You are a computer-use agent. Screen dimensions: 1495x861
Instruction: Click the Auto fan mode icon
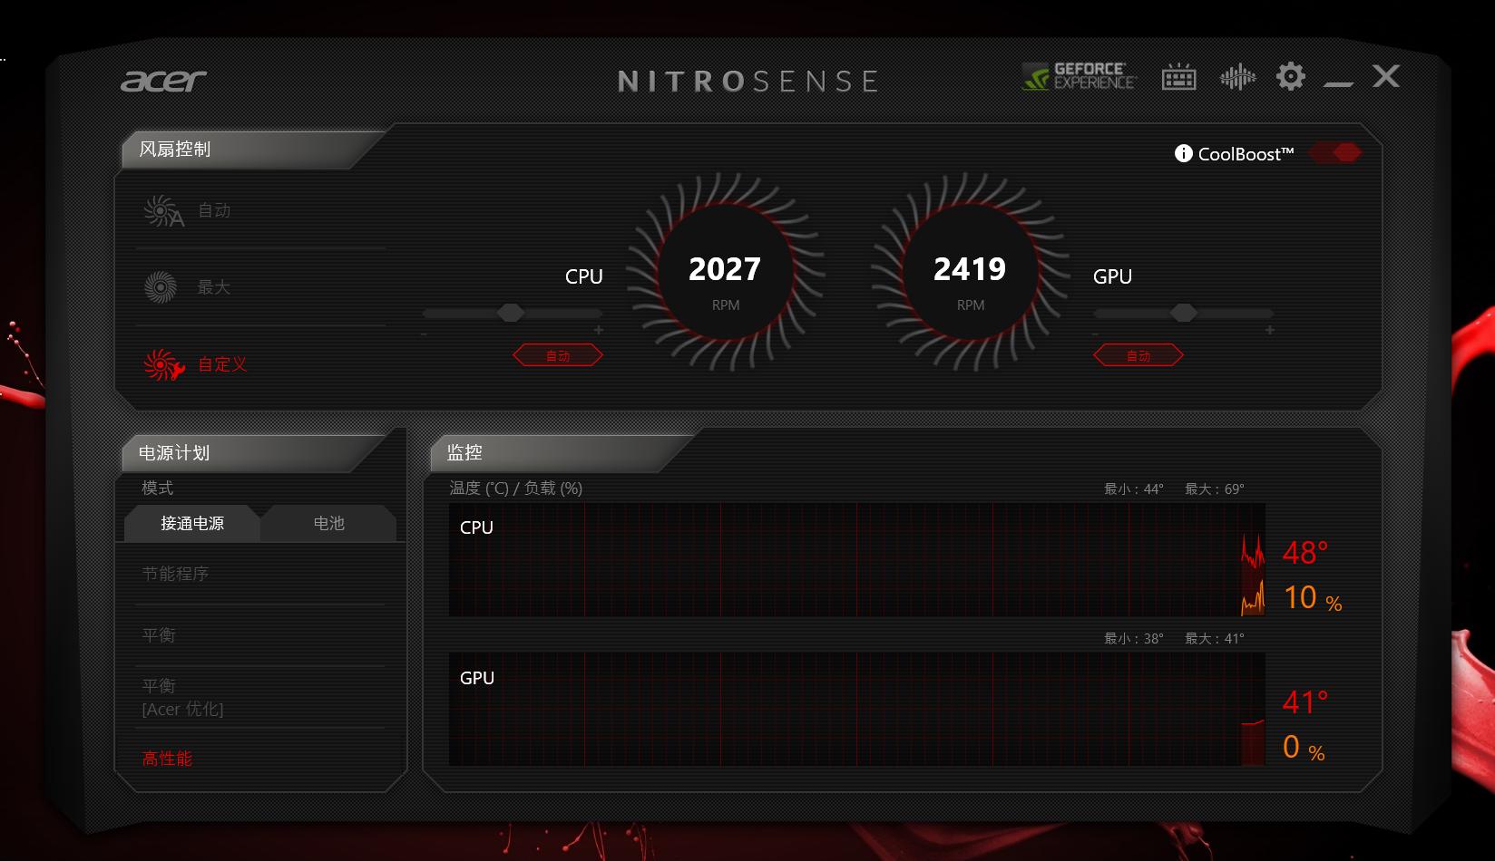click(x=163, y=211)
